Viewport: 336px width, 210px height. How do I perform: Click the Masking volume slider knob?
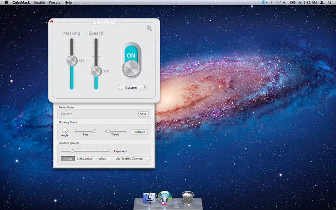[72, 60]
